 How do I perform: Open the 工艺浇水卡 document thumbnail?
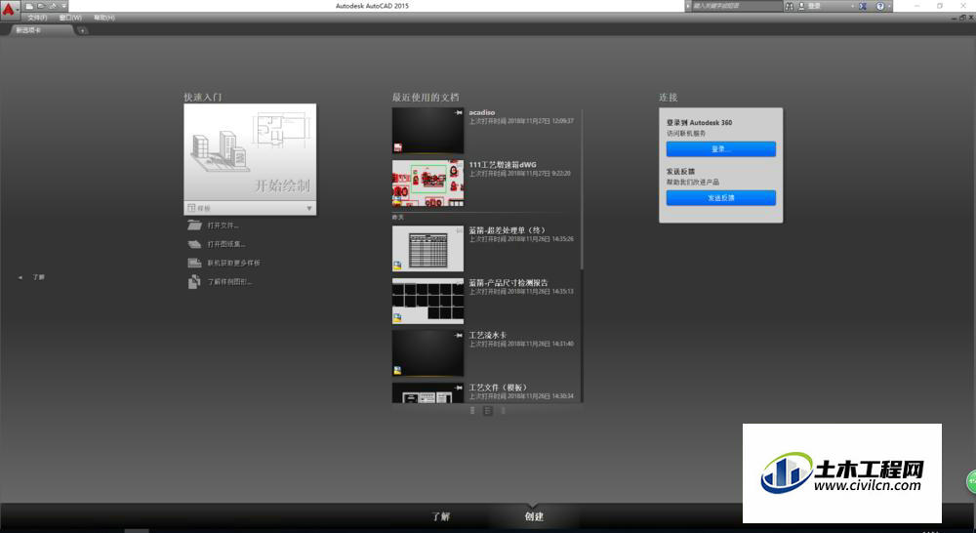pyautogui.click(x=427, y=353)
